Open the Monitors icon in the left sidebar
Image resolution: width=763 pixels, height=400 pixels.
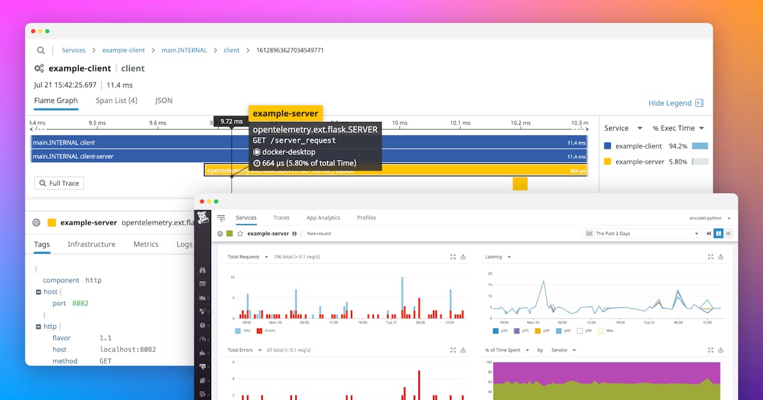(x=202, y=325)
